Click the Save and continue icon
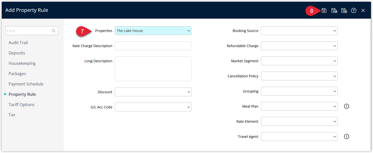The image size is (373, 153). [x=334, y=11]
